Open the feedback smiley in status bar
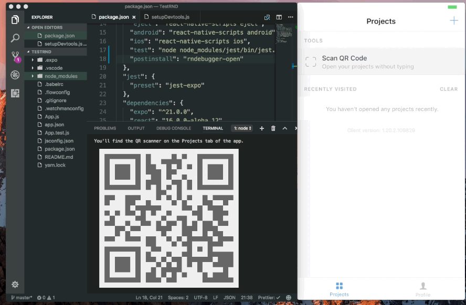Image resolution: width=466 pixels, height=305 pixels. tap(289, 297)
